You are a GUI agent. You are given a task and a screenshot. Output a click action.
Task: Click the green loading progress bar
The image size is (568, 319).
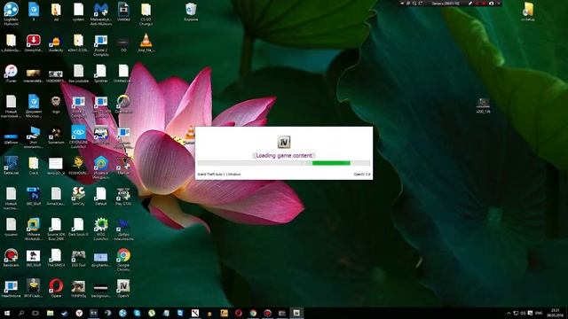[331, 163]
